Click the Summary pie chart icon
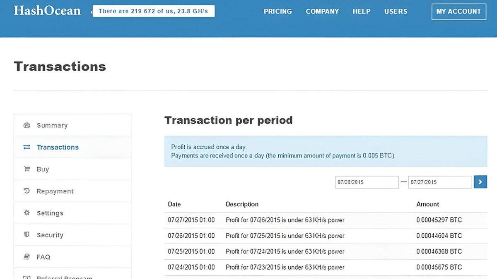Image resolution: width=497 pixels, height=279 pixels. coord(27,125)
